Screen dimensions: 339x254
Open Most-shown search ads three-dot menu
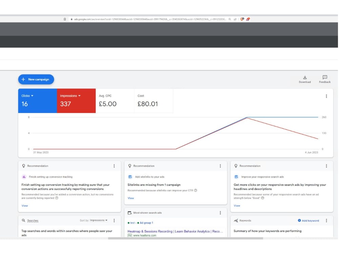220,213
